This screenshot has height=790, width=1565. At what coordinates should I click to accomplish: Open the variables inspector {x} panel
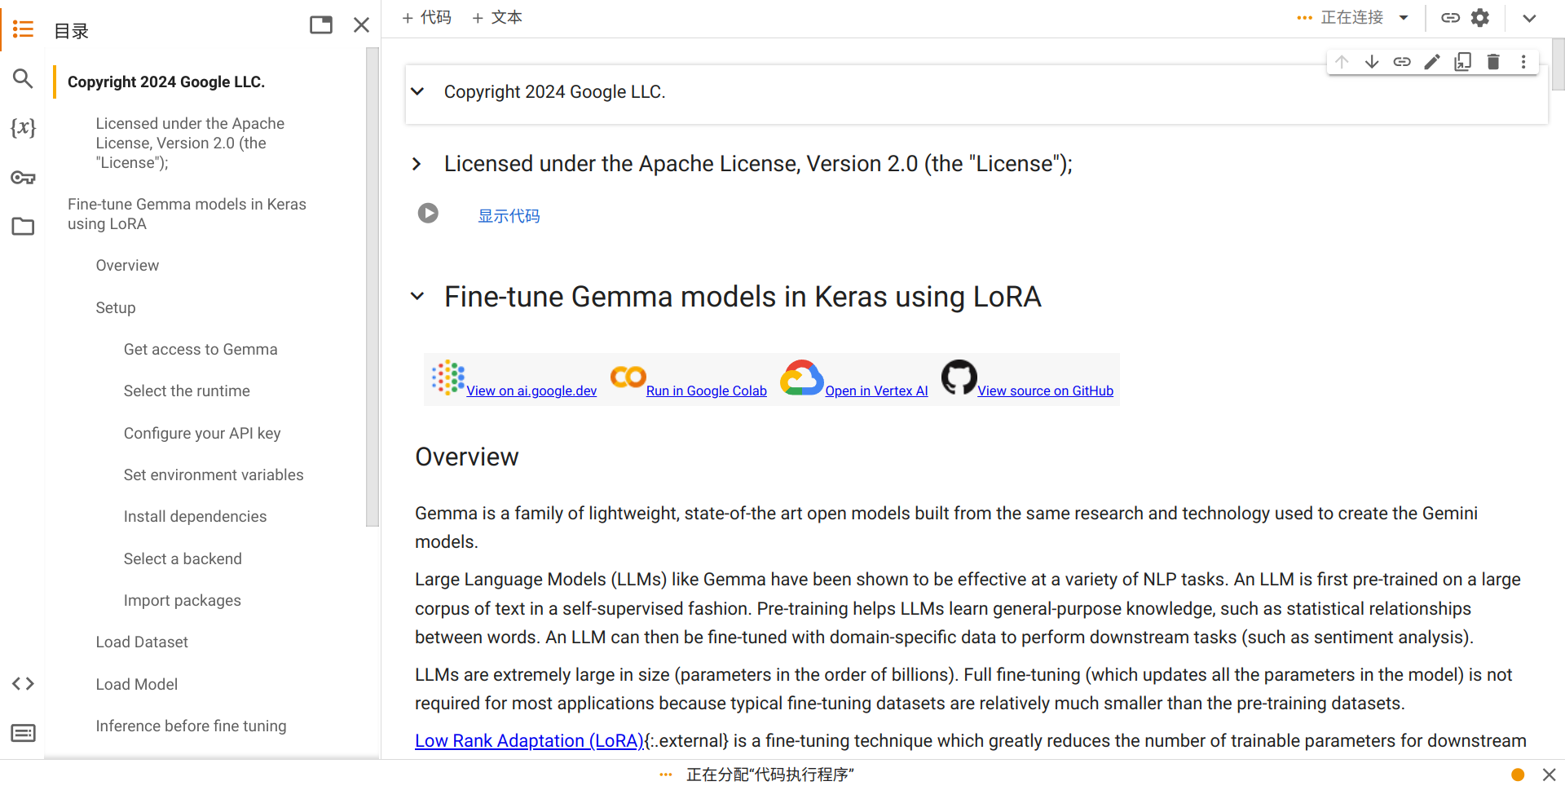(23, 128)
